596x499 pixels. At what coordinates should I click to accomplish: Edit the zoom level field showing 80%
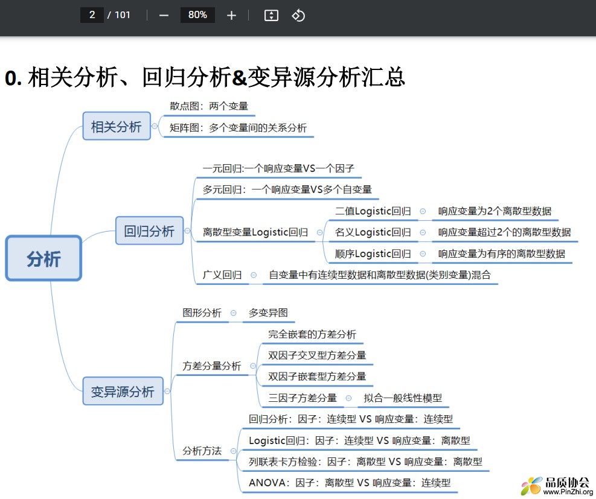point(197,15)
